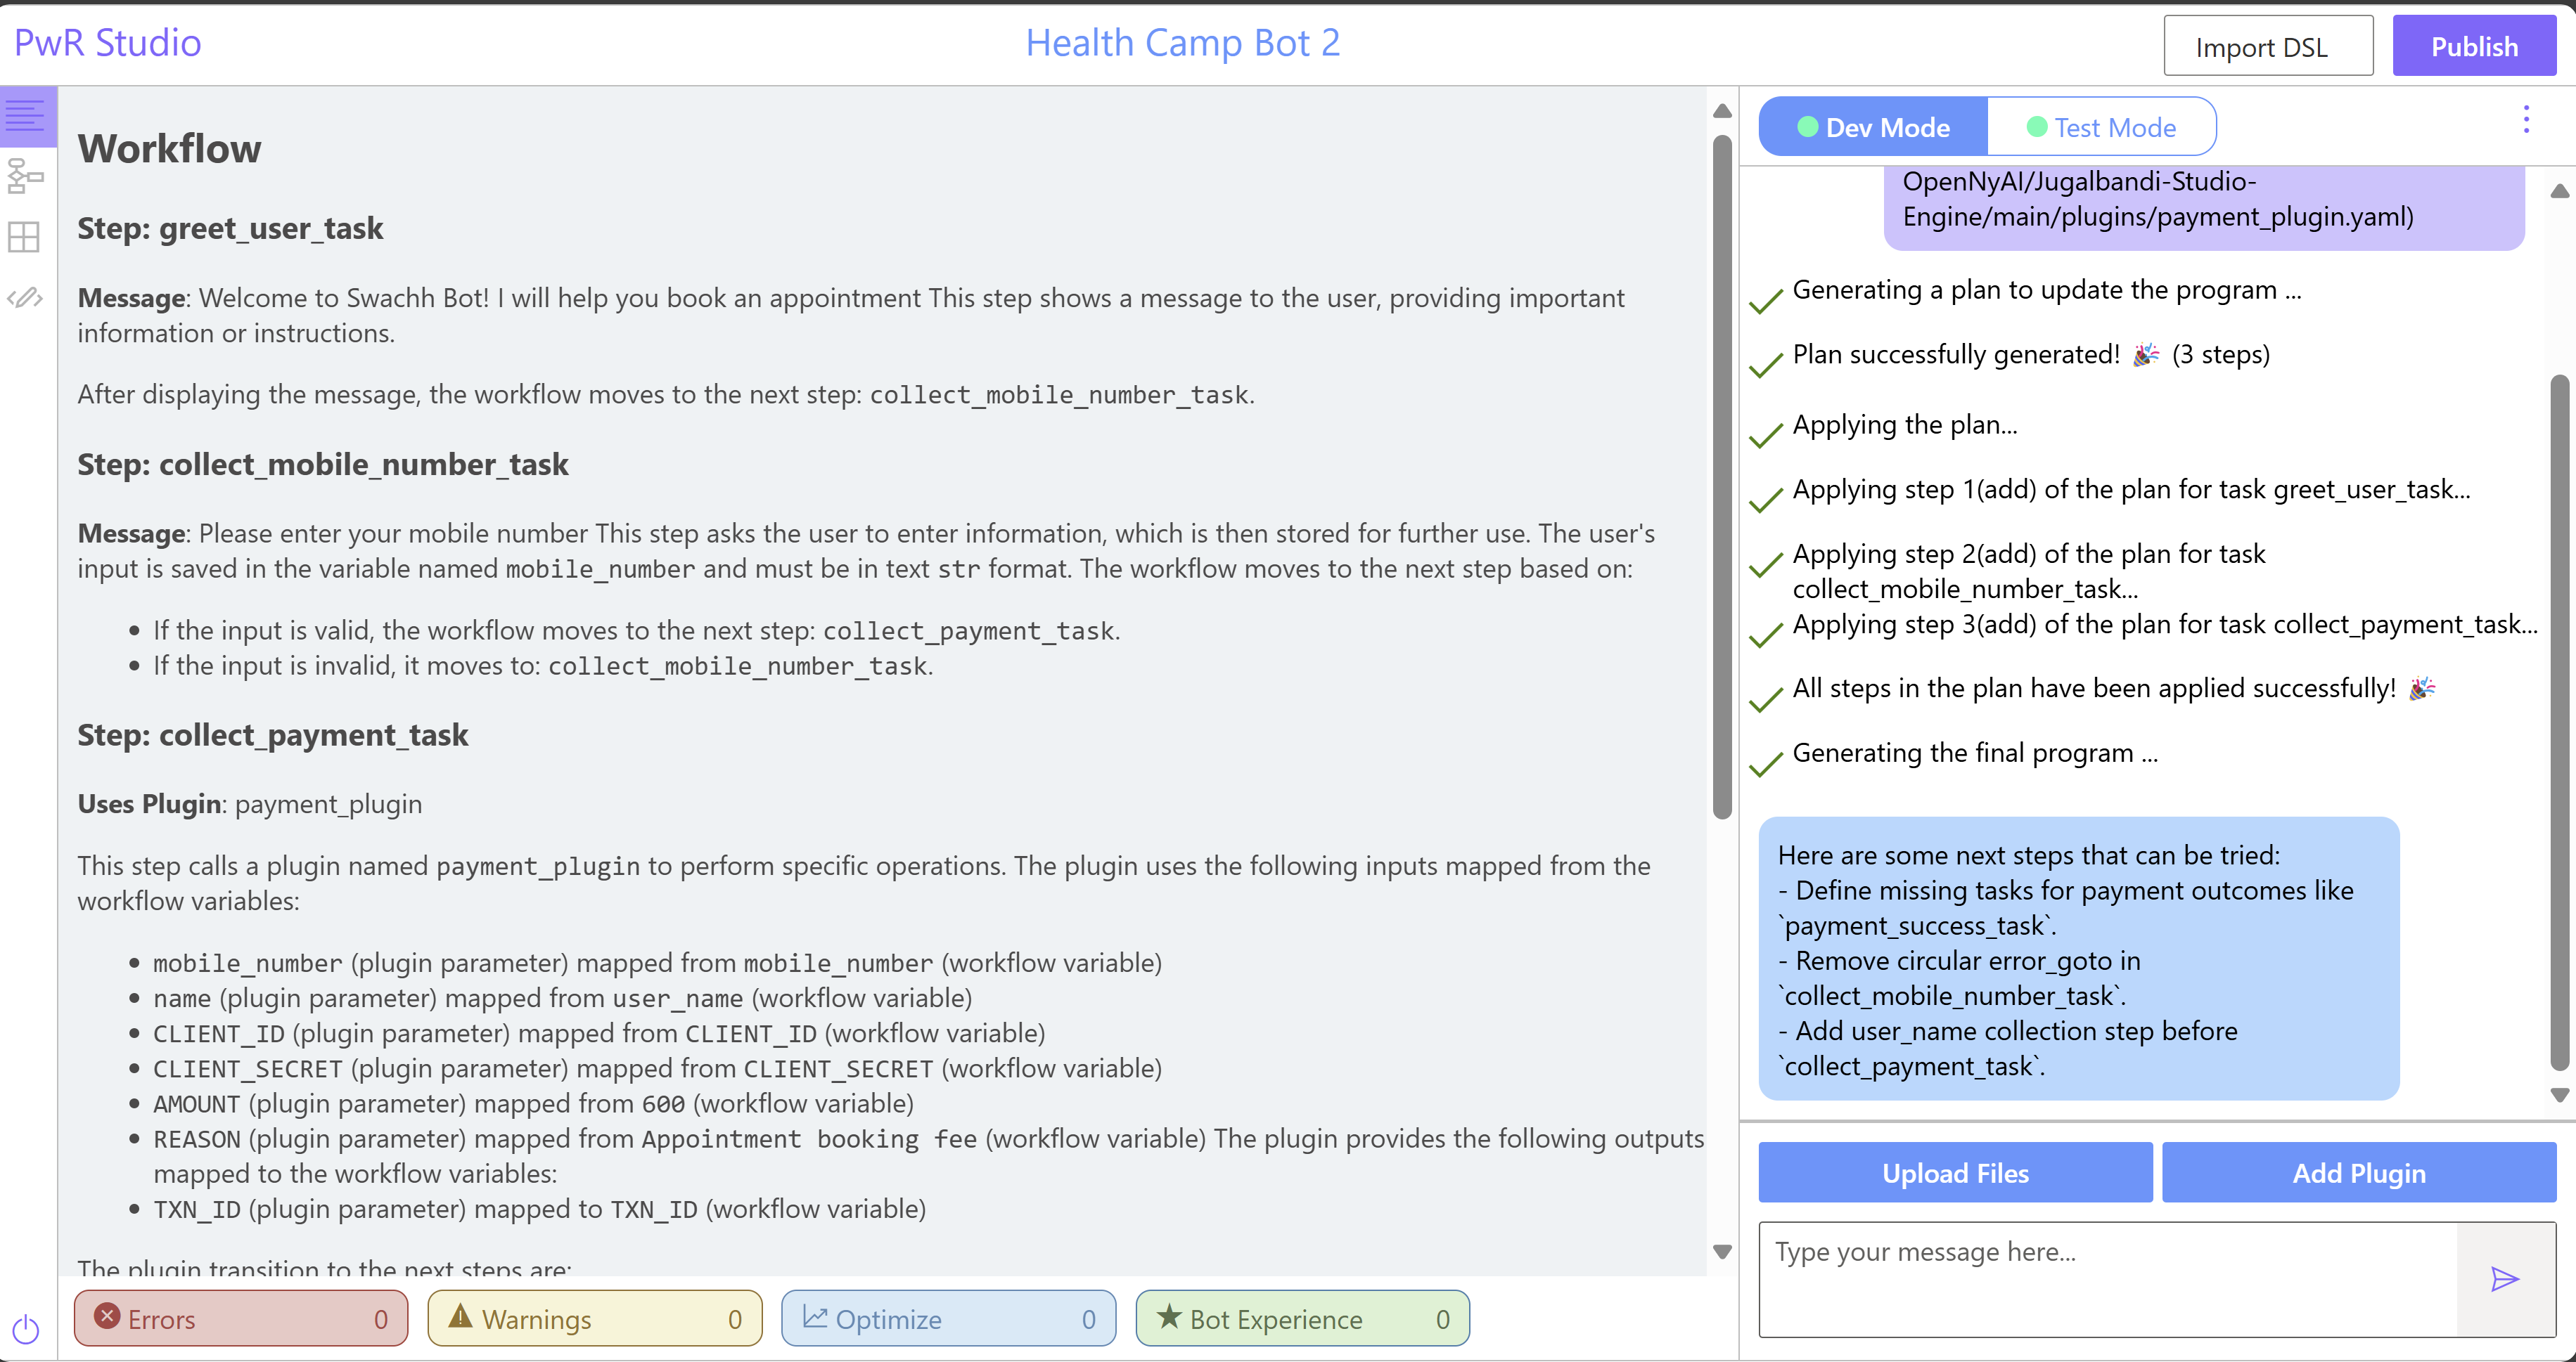Click the Publish button
Screen dimensions: 2576x1362
tap(2473, 47)
